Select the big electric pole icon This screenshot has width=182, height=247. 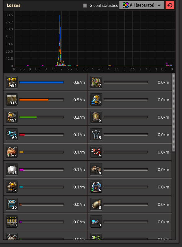(x=96, y=135)
